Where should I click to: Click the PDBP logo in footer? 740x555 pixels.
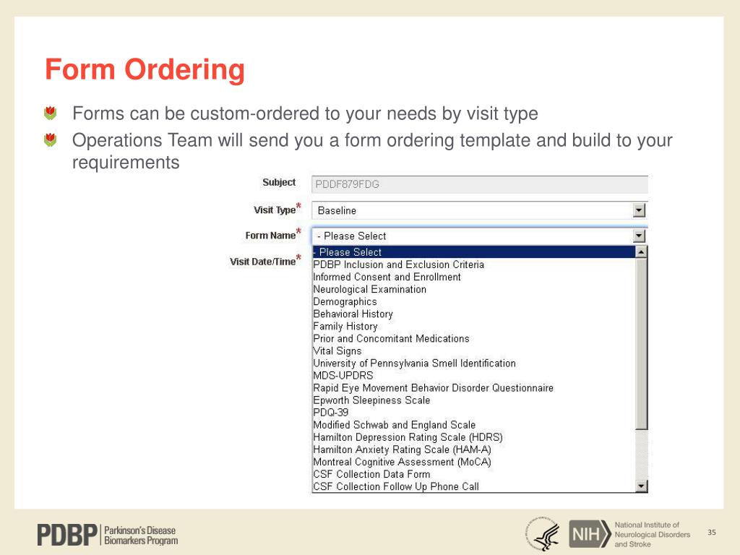point(67,535)
